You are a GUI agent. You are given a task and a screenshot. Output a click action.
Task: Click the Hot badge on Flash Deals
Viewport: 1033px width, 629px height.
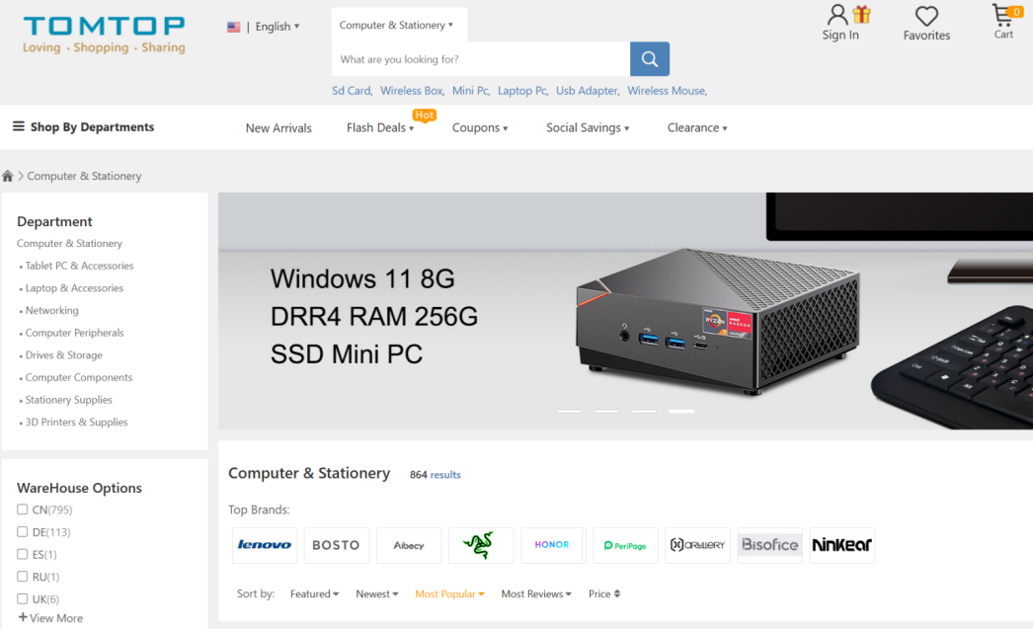(425, 116)
